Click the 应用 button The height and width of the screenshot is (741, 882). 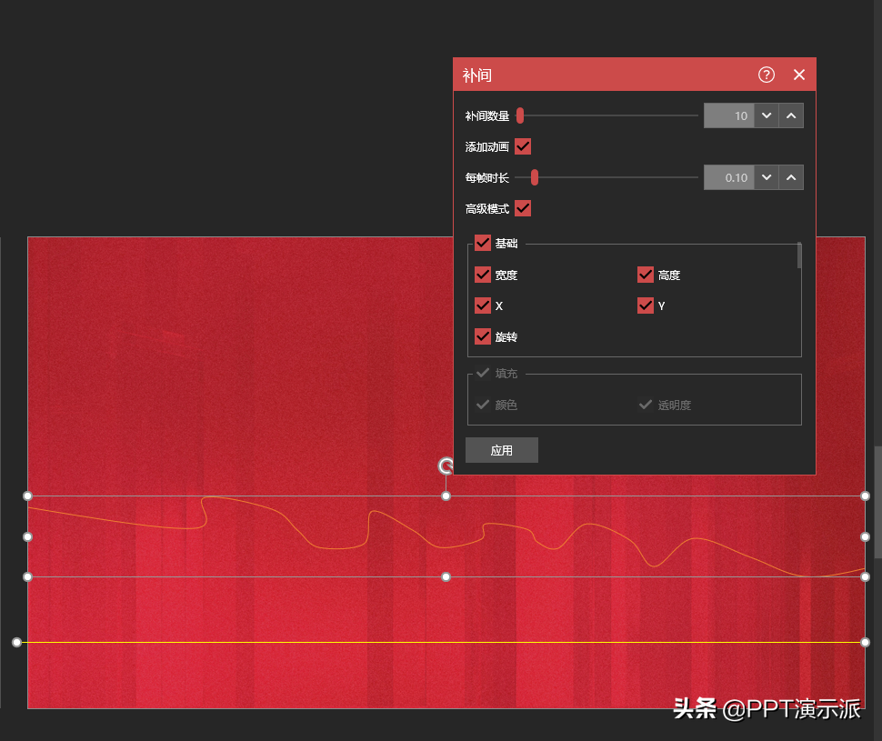click(501, 450)
